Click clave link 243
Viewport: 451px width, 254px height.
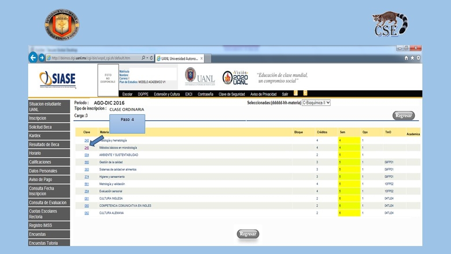[87, 141]
